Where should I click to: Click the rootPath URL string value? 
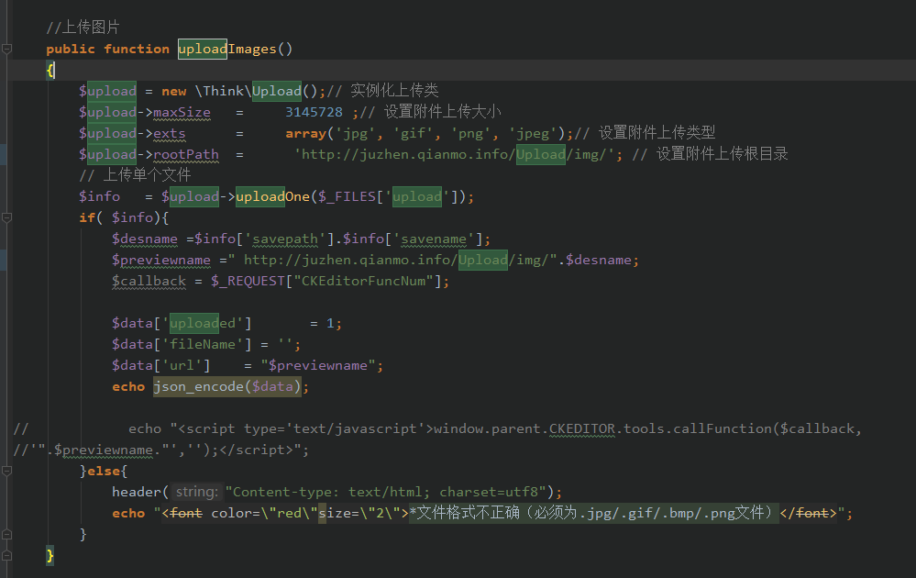point(454,154)
